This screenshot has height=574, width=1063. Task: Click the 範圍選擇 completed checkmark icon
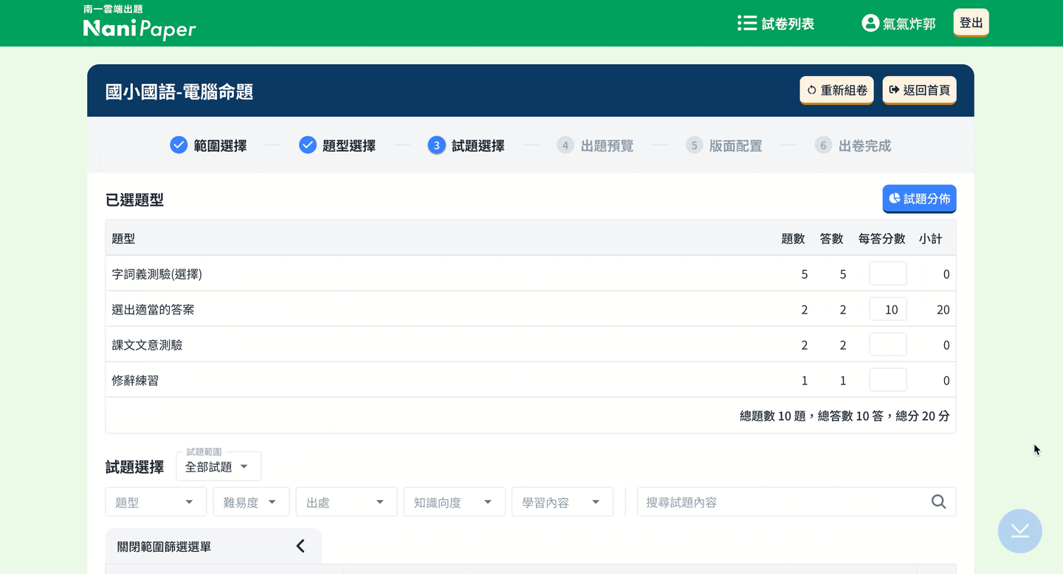click(x=179, y=145)
